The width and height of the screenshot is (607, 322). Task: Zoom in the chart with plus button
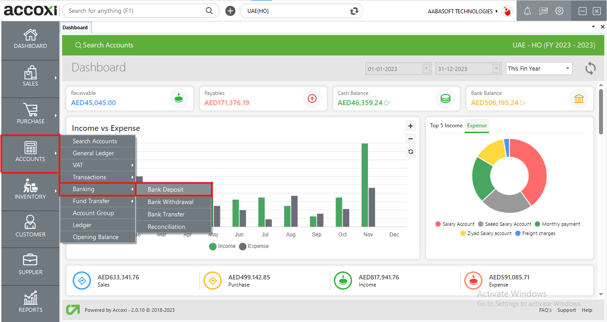pos(411,126)
